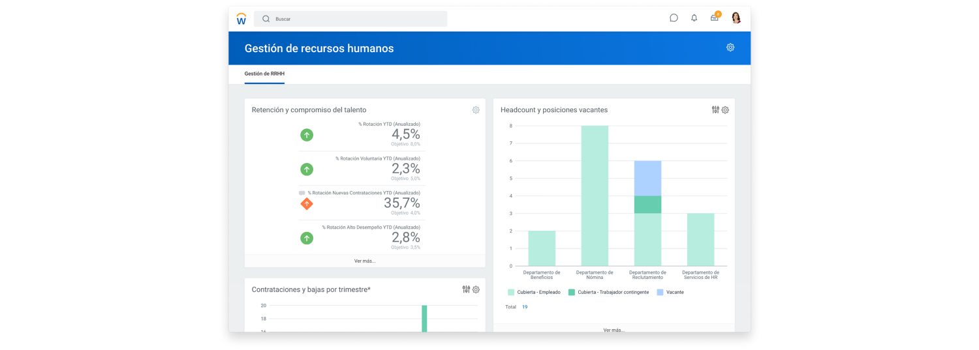Image resolution: width=979 pixels, height=350 pixels.
Task: Open Headcount chart filter sliders icon
Action: pos(715,110)
